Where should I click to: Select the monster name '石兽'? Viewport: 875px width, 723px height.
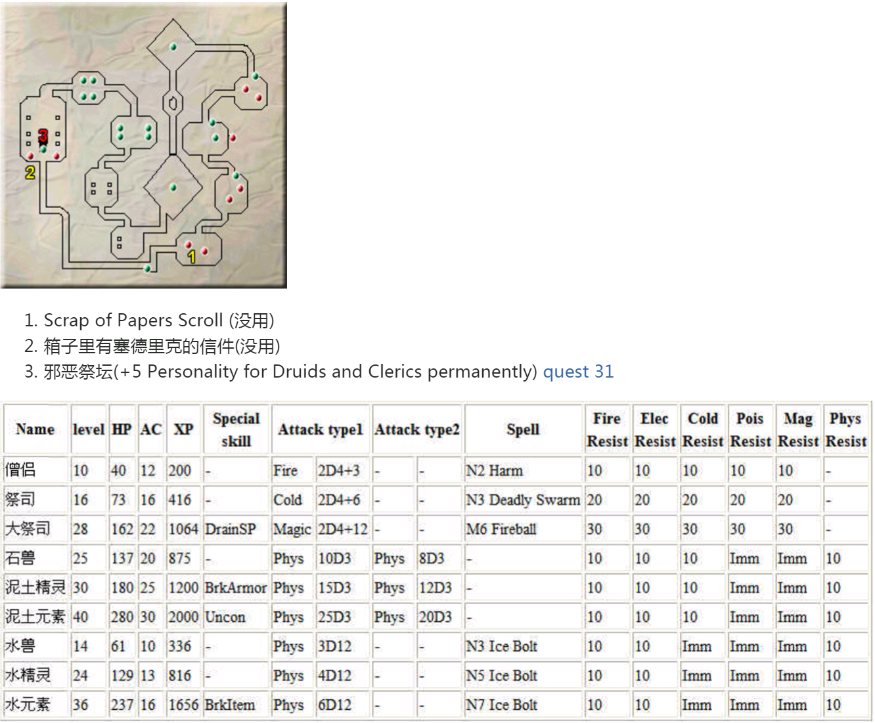tap(20, 558)
